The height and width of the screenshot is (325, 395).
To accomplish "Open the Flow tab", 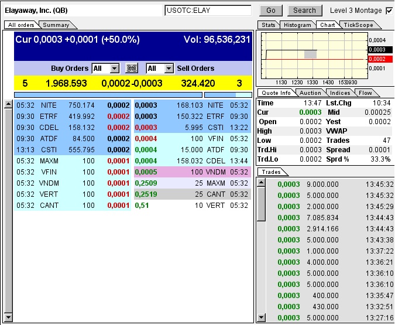I will pos(365,93).
